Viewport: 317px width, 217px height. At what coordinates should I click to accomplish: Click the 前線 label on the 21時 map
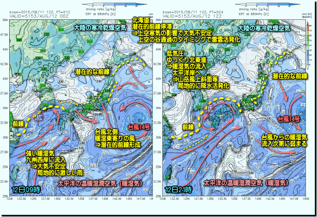tap(188, 127)
